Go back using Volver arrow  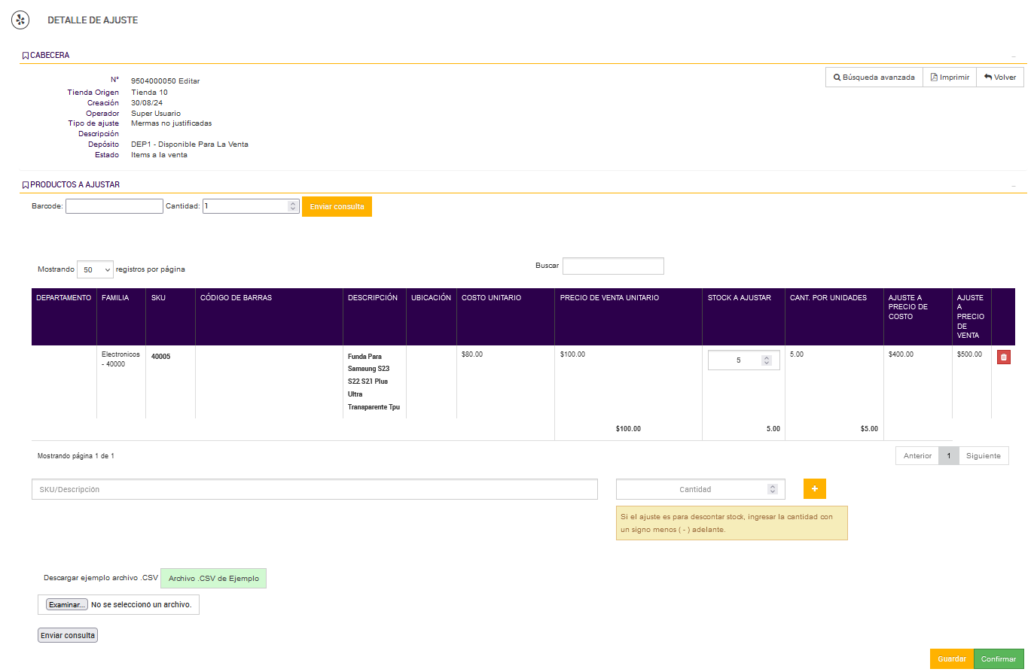1000,78
